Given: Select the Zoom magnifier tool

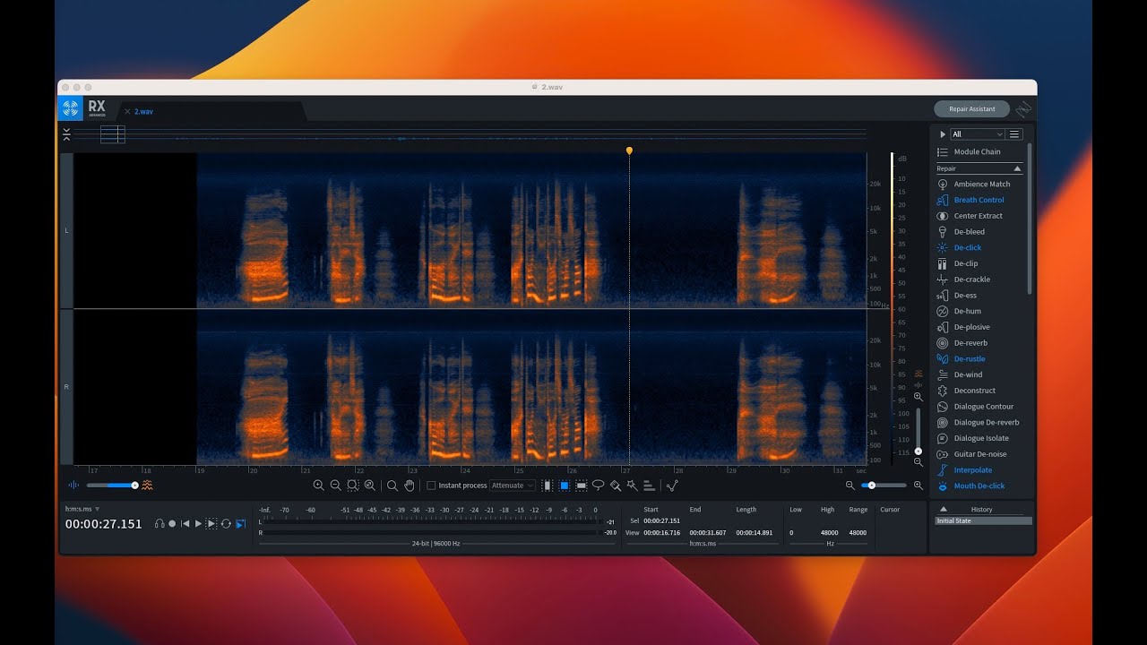Looking at the screenshot, I should click(x=392, y=486).
